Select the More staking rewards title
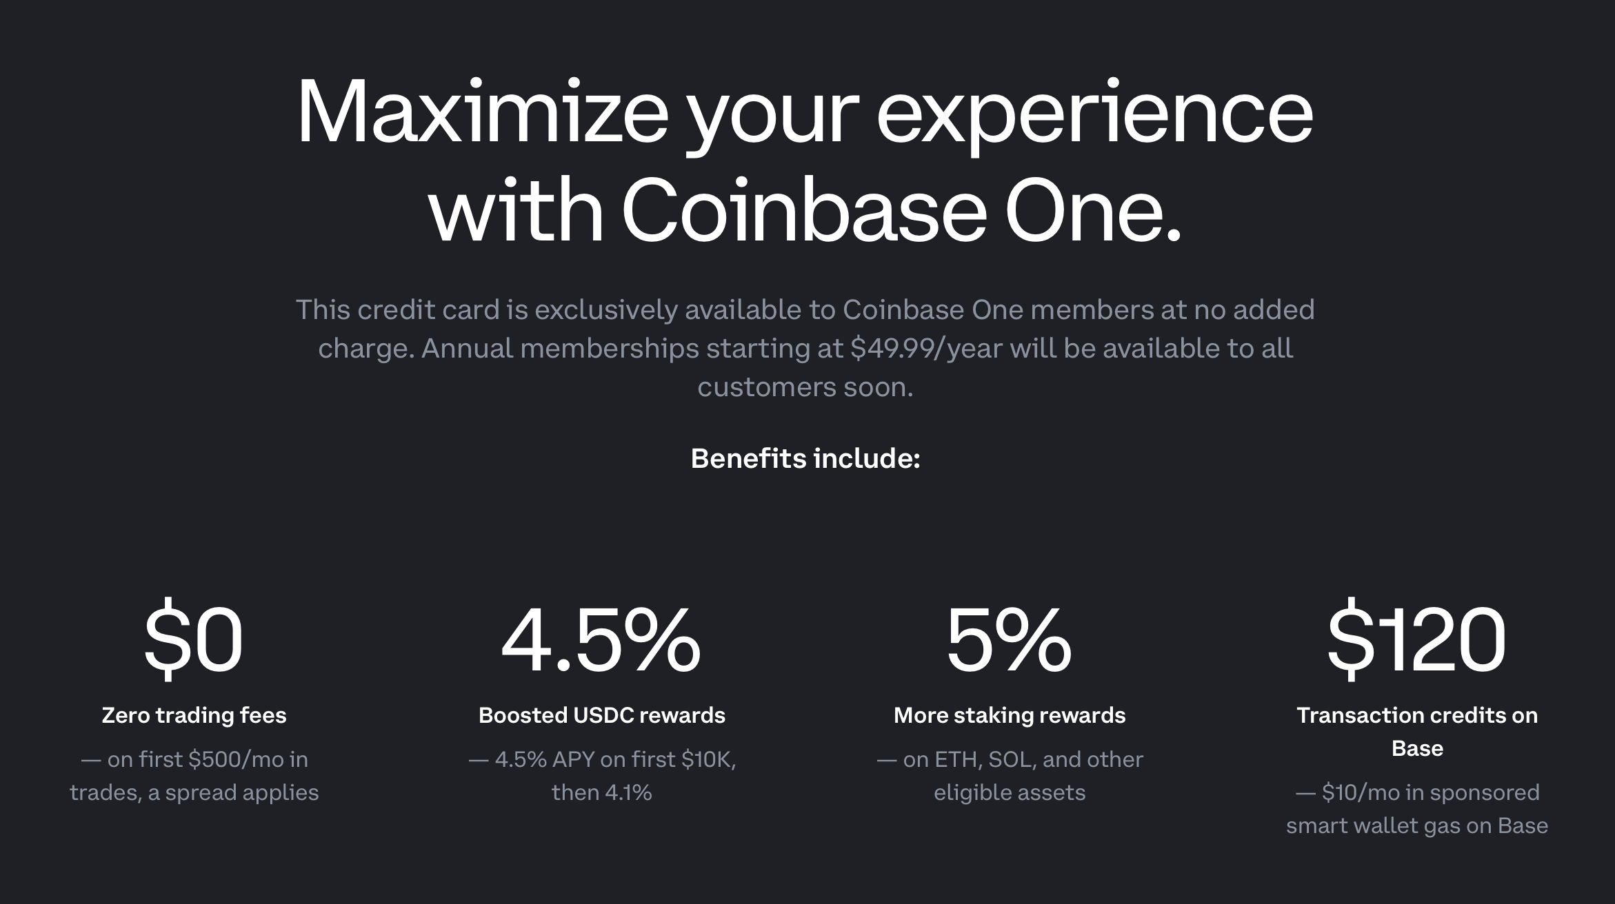Image resolution: width=1615 pixels, height=904 pixels. click(1010, 715)
